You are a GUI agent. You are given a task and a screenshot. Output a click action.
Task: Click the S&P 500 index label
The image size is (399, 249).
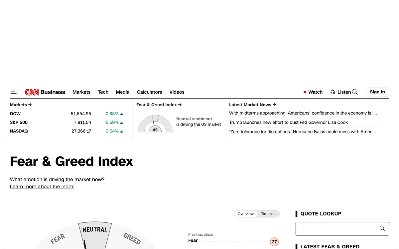(x=19, y=123)
